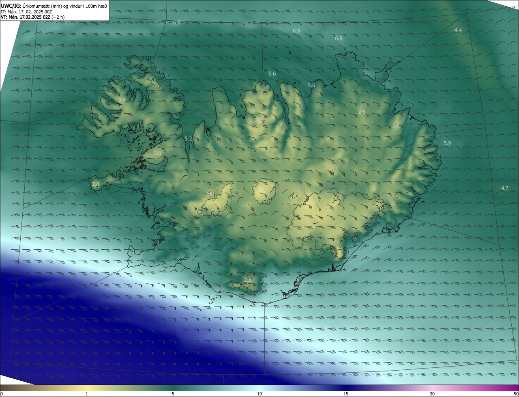Click the 4.4 value label
Screen dimensions: 519x397
pyautogui.click(x=458, y=30)
